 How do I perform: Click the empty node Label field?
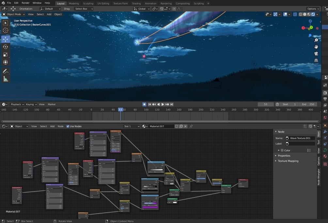[300, 144]
